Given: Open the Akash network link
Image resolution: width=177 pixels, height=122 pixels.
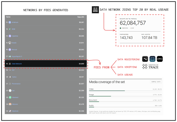Looking at the screenshot, I should point(14,43).
